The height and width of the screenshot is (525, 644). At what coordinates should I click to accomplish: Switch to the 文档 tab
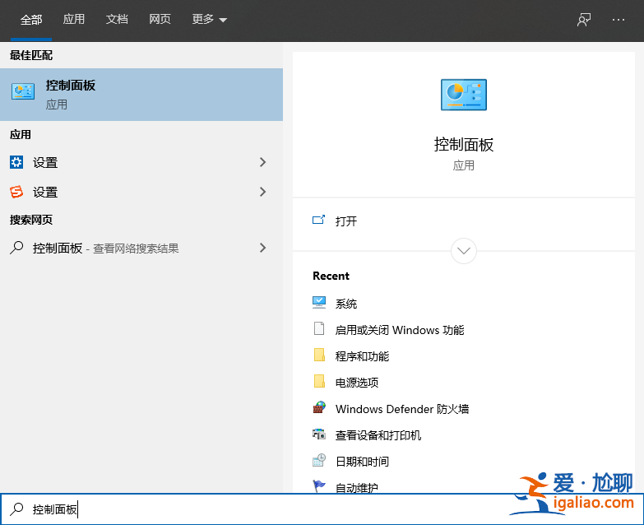tap(117, 19)
